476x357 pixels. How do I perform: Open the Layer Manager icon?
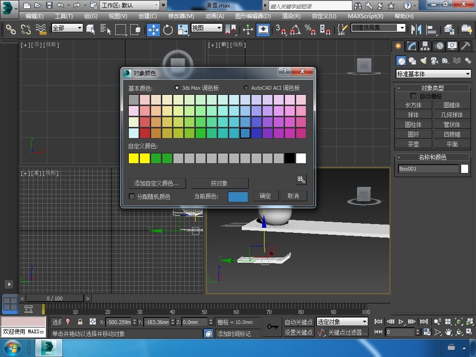(449, 29)
